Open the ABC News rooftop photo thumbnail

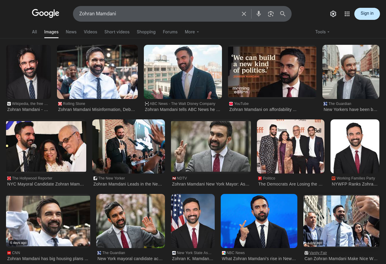click(x=183, y=72)
